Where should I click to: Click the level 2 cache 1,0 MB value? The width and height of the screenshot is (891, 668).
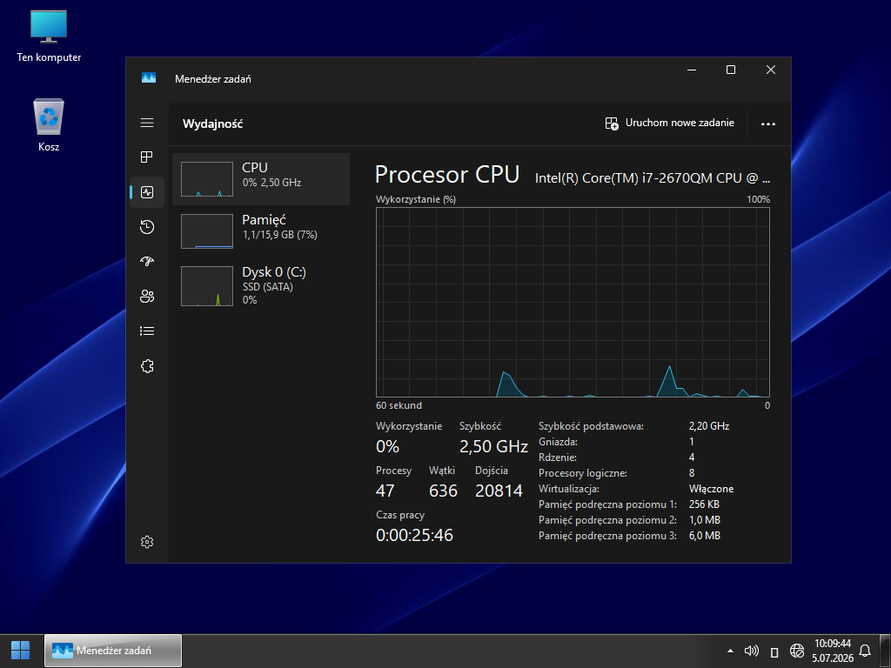pos(705,520)
